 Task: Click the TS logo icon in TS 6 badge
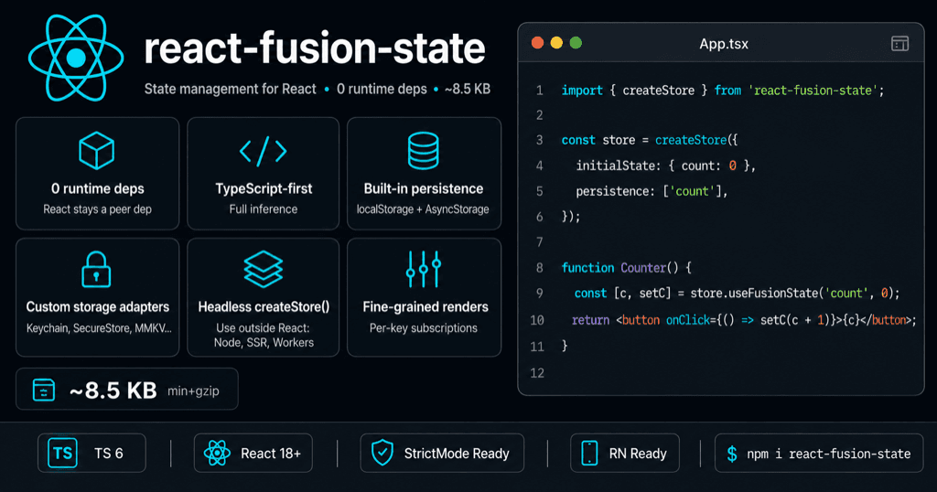click(x=62, y=454)
